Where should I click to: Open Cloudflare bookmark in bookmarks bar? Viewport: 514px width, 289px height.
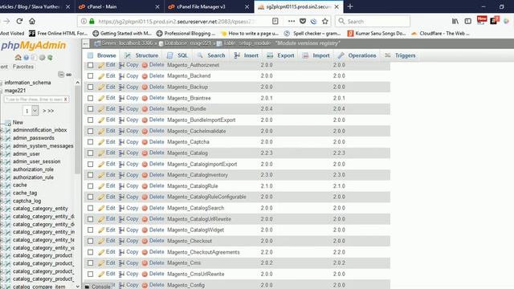tap(441, 34)
